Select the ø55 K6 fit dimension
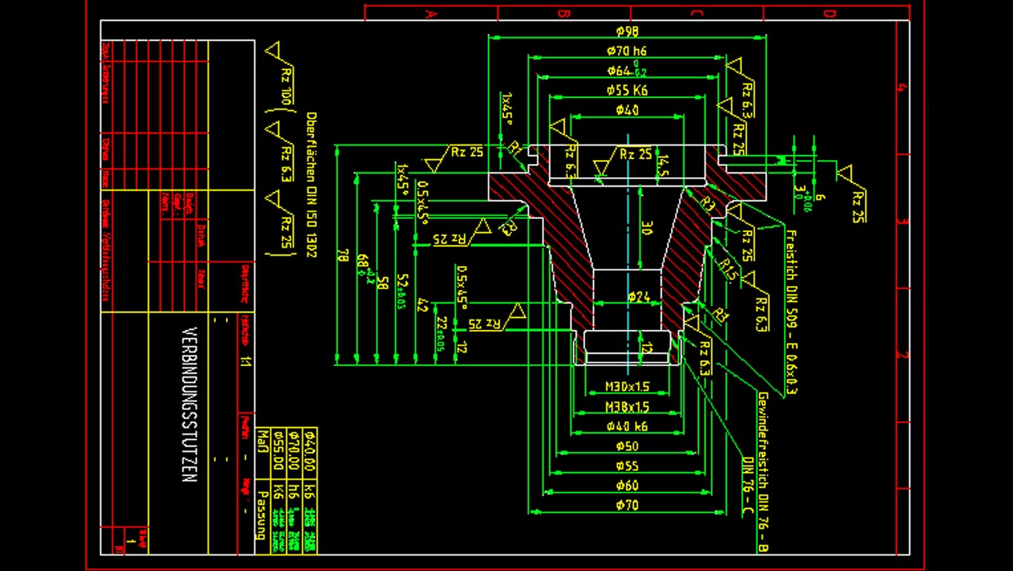 pos(627,90)
